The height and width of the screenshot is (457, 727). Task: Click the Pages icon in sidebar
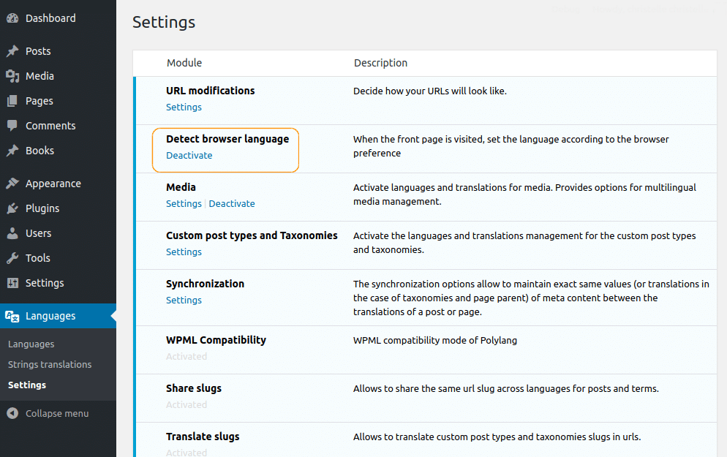(x=12, y=101)
